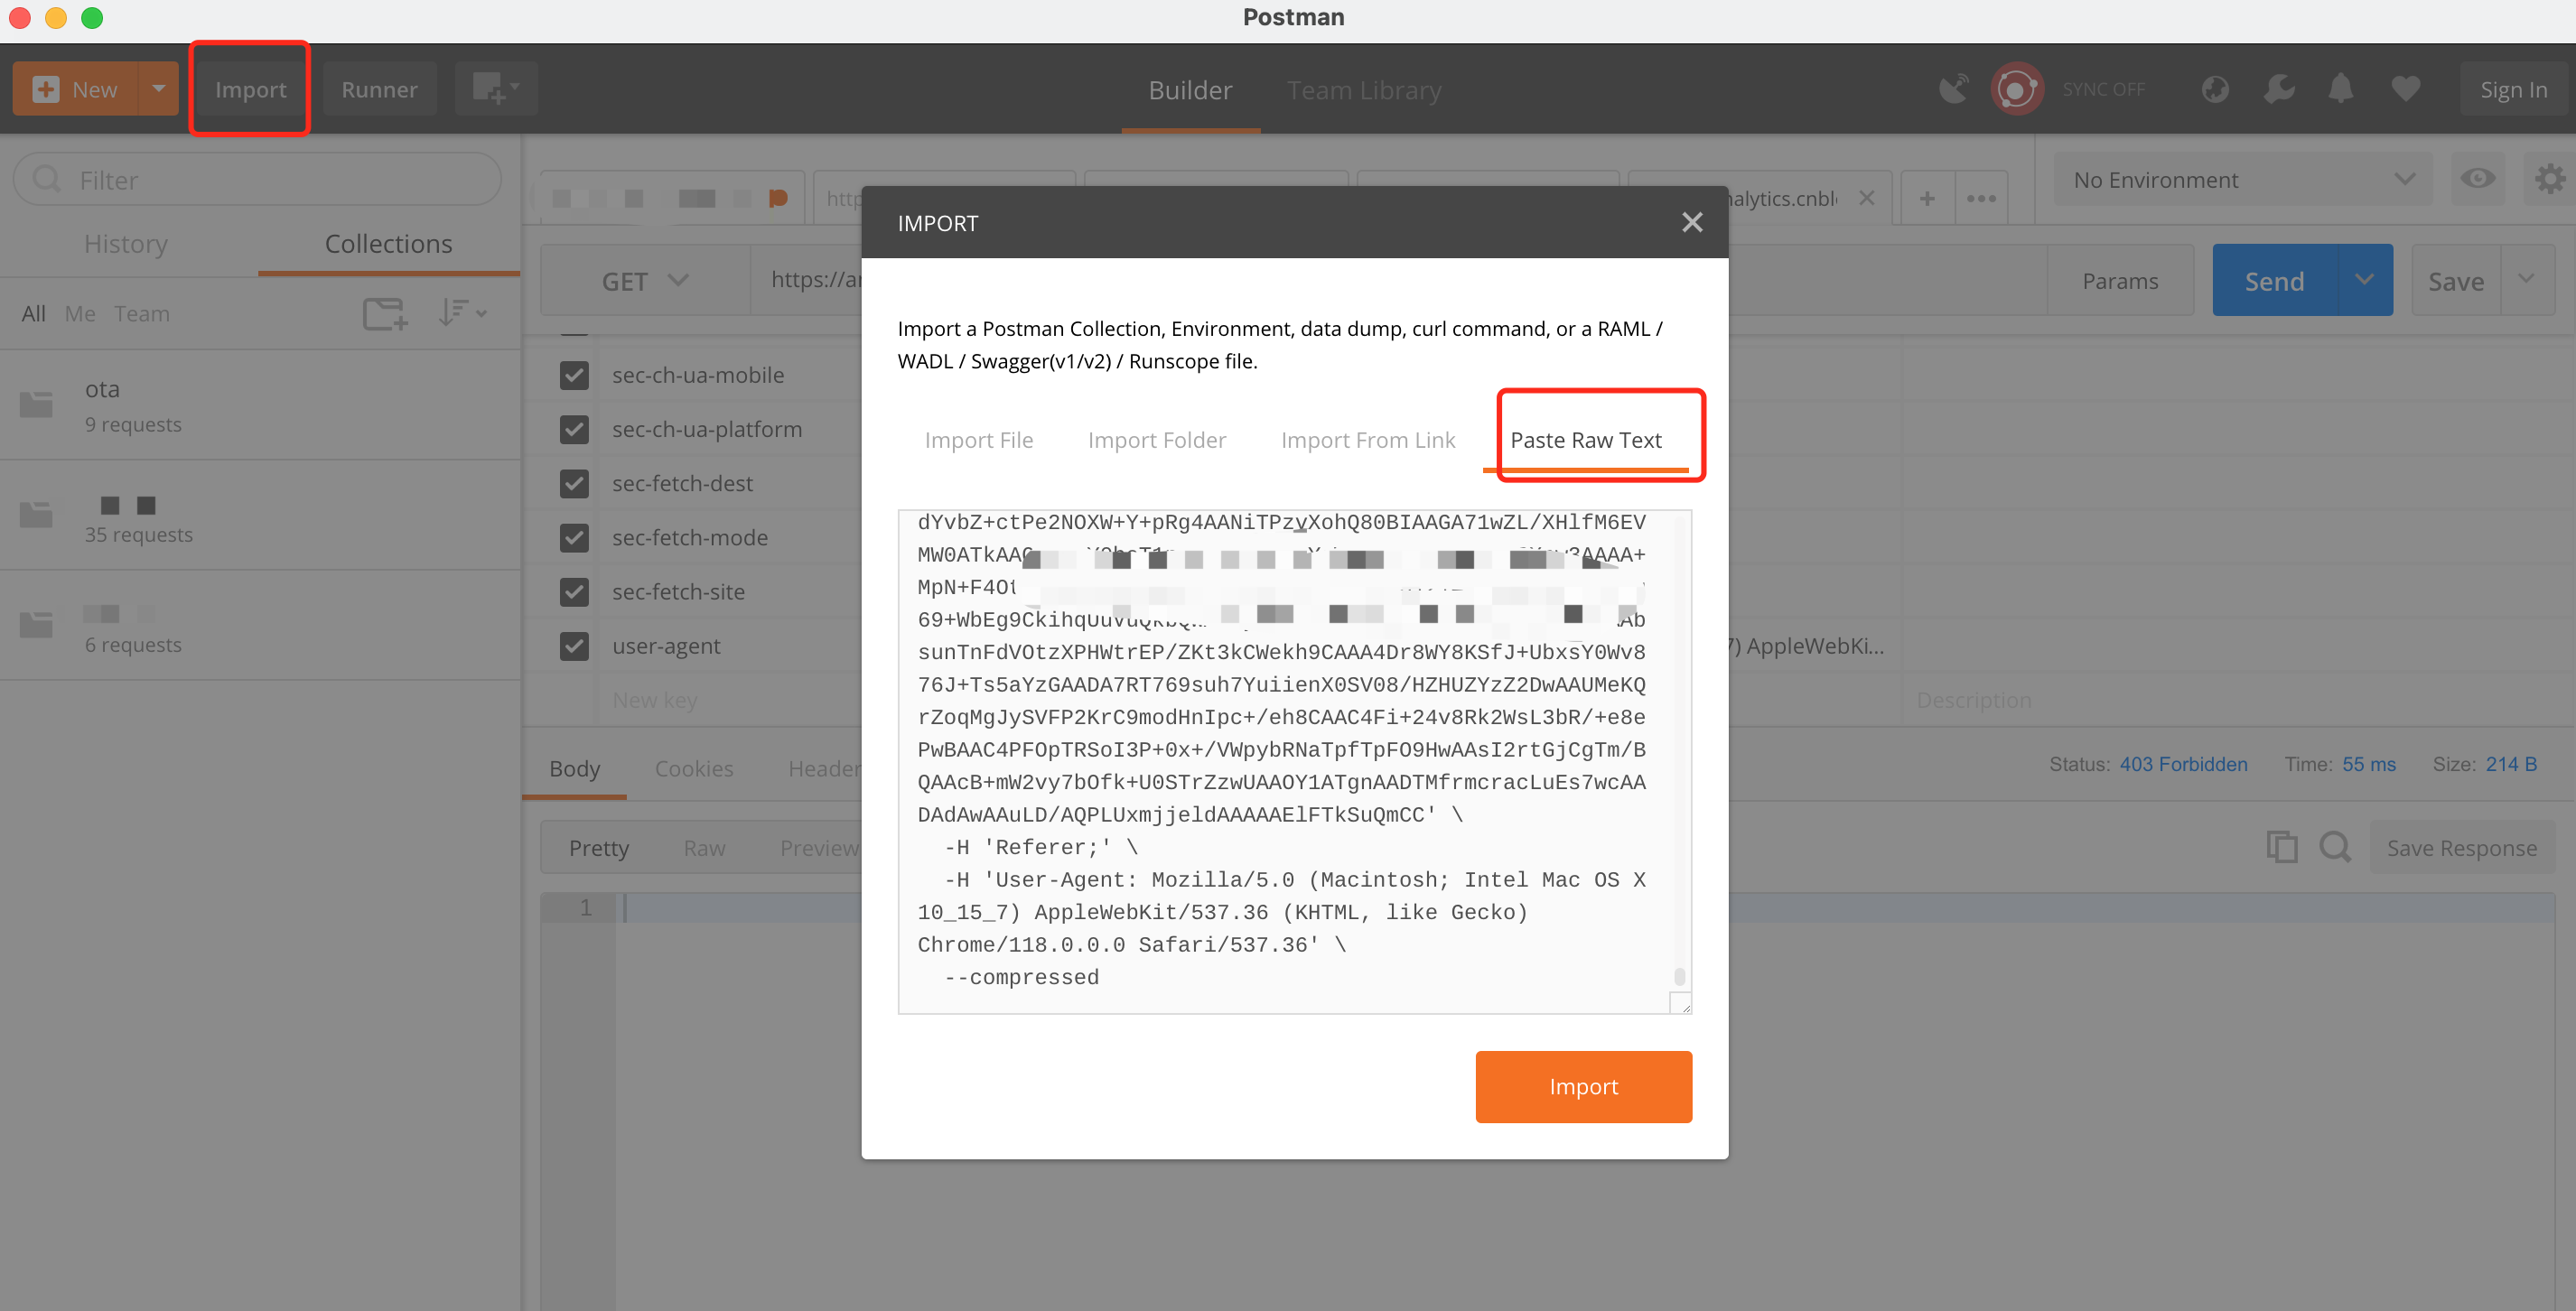This screenshot has height=1311, width=2576.
Task: Copy response body using the copy icon
Action: [x=2283, y=846]
